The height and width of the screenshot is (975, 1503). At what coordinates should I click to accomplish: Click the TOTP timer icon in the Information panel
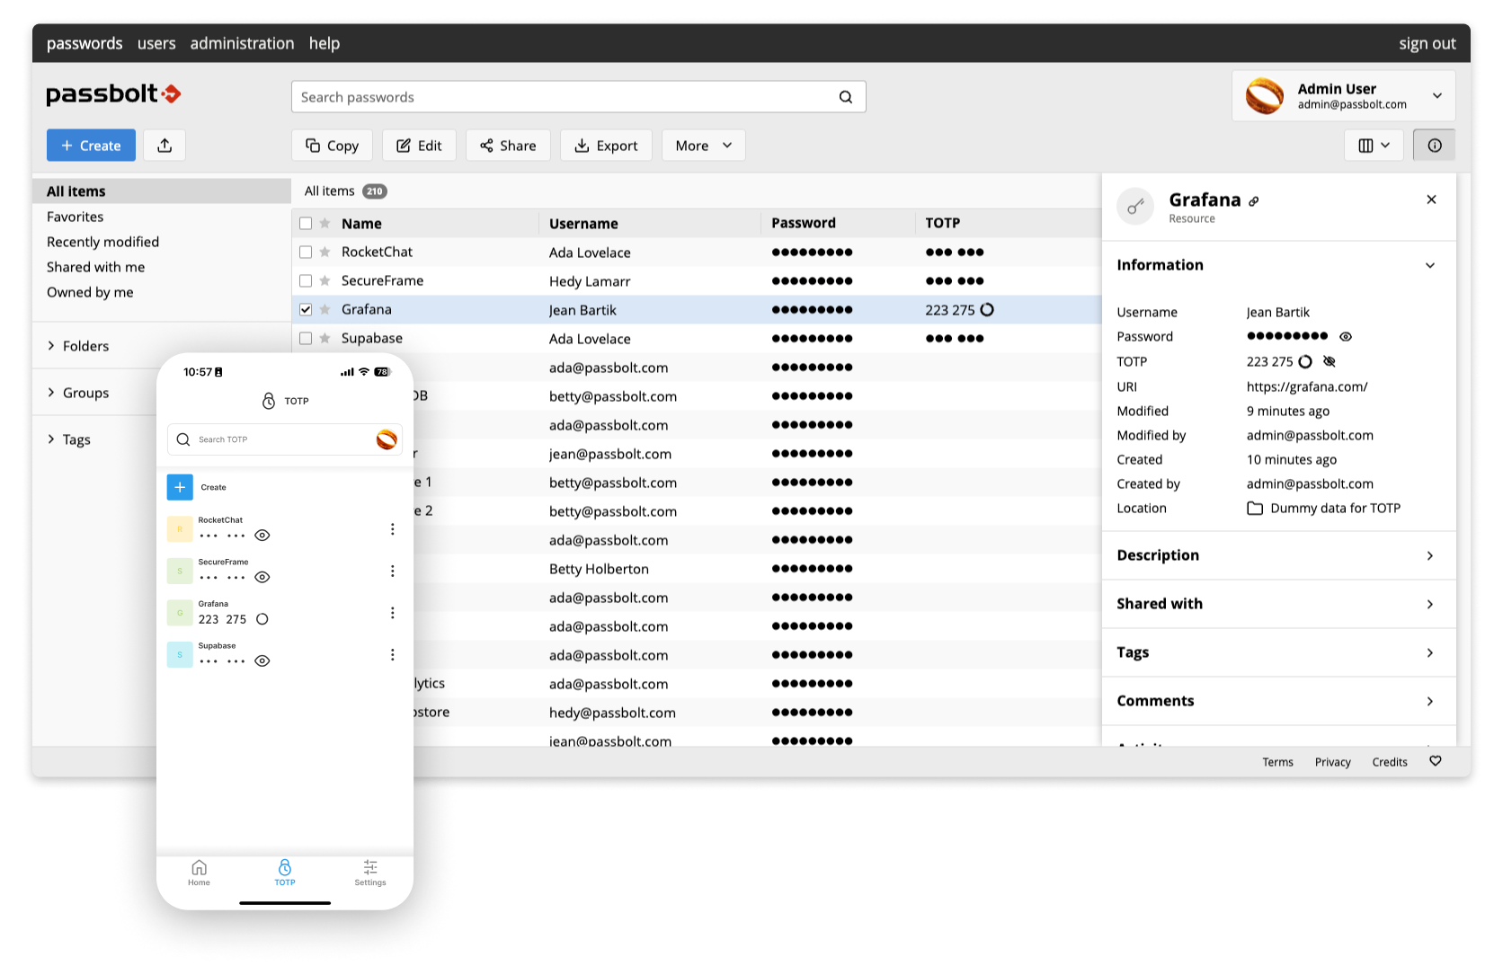1305,361
